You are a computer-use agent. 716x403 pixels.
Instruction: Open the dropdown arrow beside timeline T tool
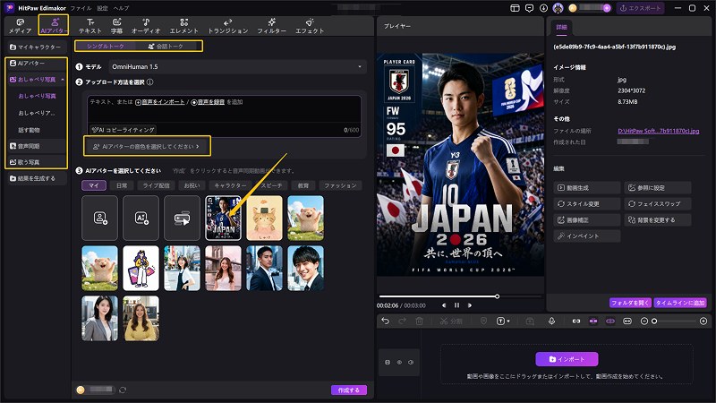[508, 322]
